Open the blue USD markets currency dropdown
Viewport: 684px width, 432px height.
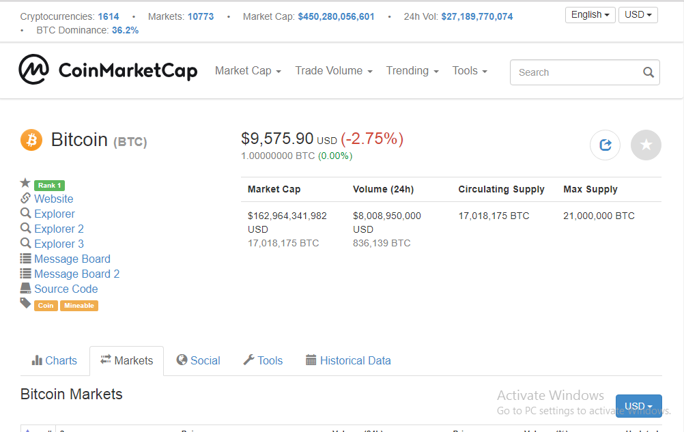[639, 406]
